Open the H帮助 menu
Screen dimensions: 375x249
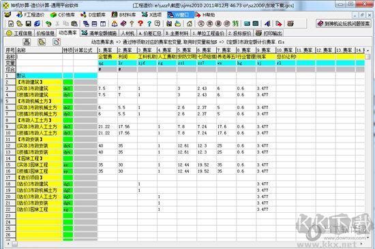tap(205, 14)
